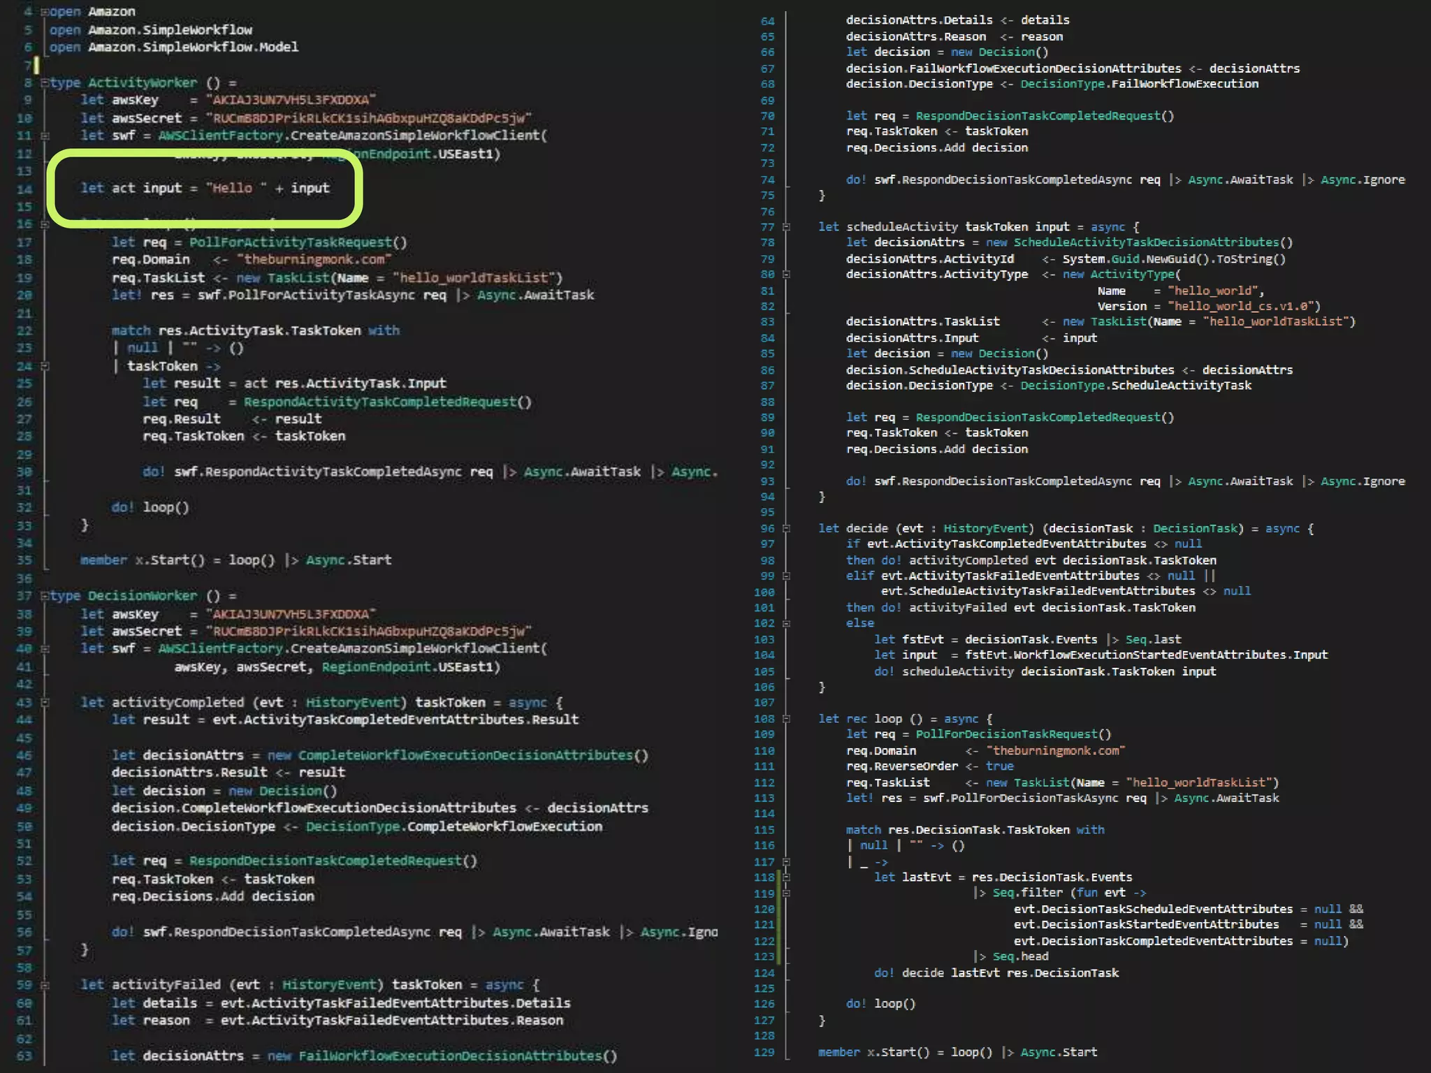Click line number 129 in the gutter
This screenshot has width=1431, height=1073.
[x=764, y=1052]
